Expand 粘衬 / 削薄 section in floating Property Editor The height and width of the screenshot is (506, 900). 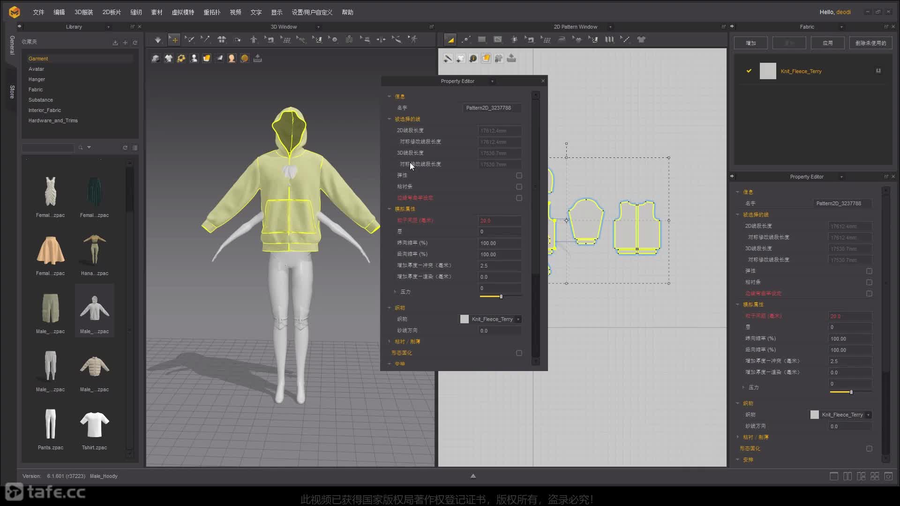(x=389, y=342)
